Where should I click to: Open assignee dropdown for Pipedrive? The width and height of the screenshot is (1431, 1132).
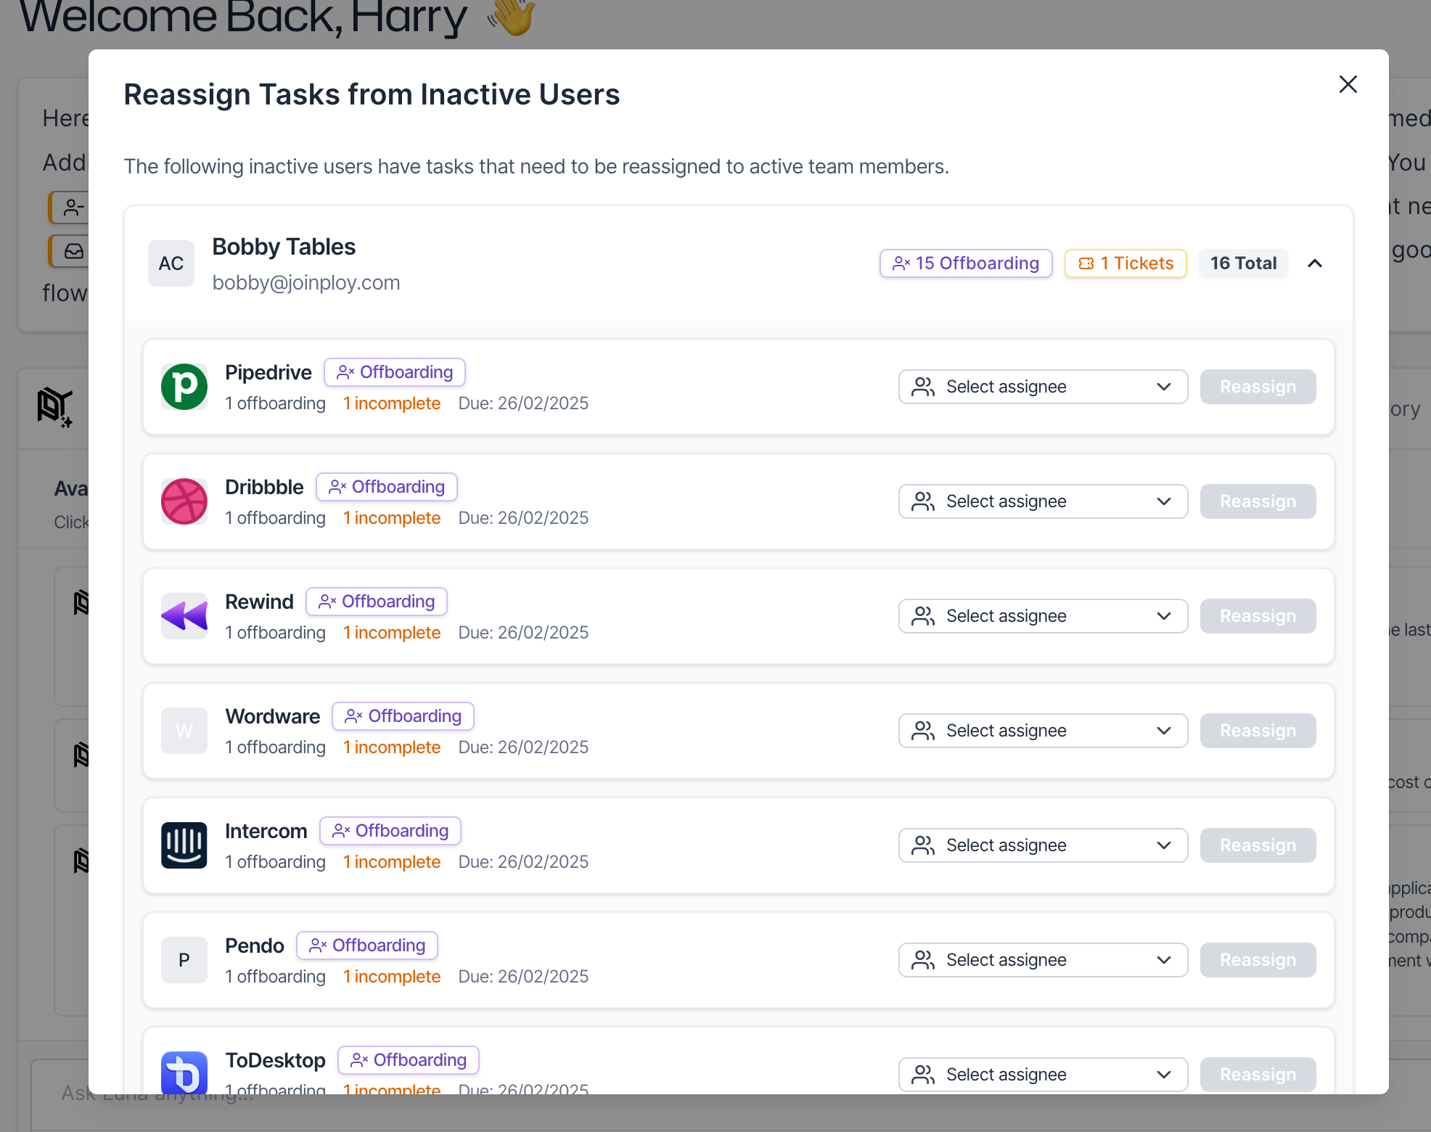[1042, 387]
